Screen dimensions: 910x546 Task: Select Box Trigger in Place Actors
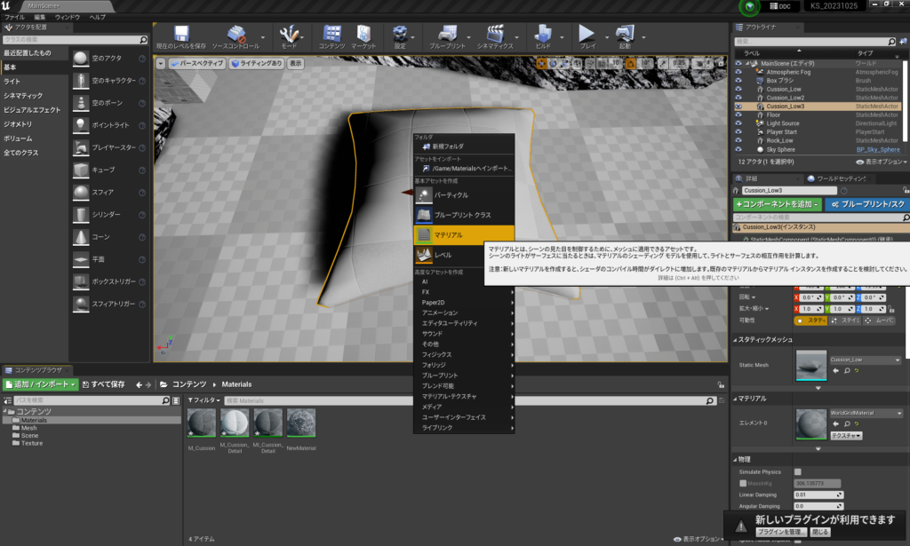click(109, 281)
